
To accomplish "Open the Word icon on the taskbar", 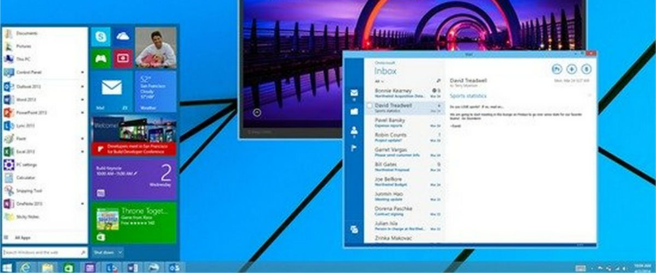I will click(132, 268).
